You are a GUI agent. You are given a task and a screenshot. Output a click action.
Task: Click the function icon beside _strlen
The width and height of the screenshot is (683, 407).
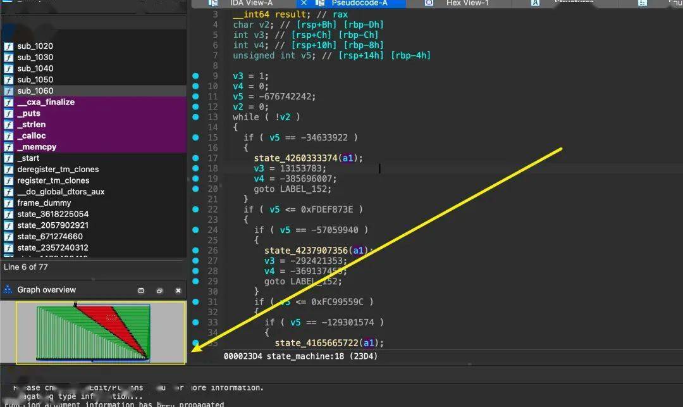click(x=9, y=125)
